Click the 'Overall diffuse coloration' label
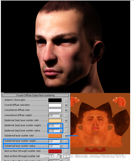134x161 pixels. (17, 105)
